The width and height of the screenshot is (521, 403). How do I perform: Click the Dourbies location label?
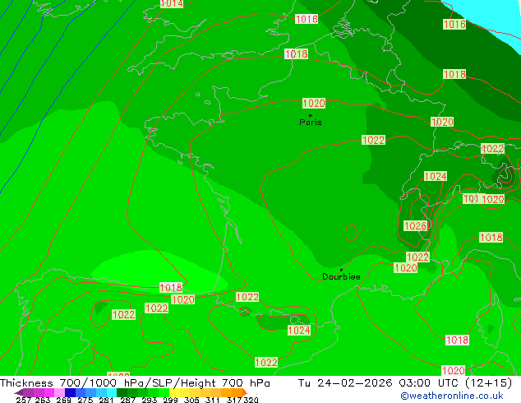[341, 276]
